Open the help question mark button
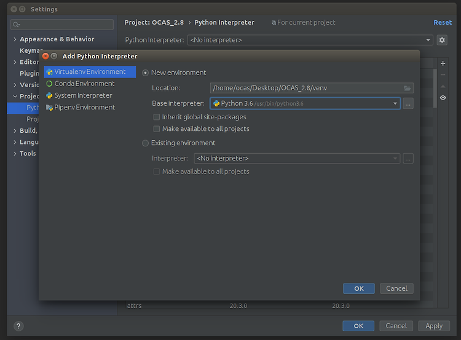This screenshot has width=461, height=340. coord(18,326)
